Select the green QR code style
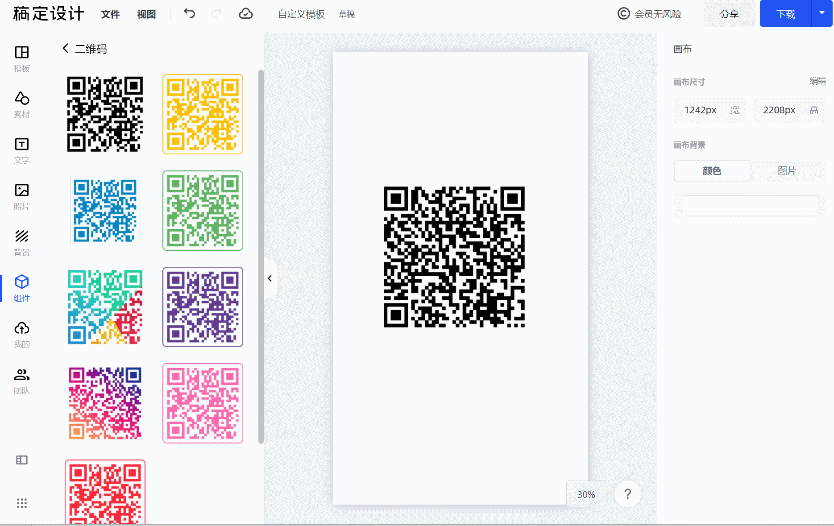Image resolution: width=834 pixels, height=526 pixels. pos(203,211)
